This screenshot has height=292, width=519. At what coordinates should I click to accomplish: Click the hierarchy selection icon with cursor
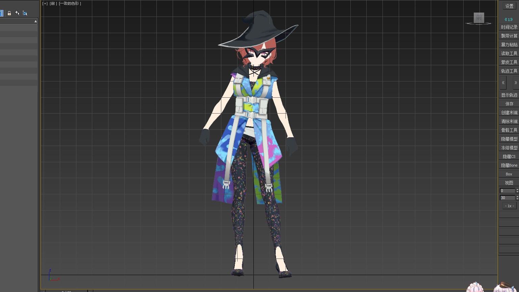coord(25,13)
